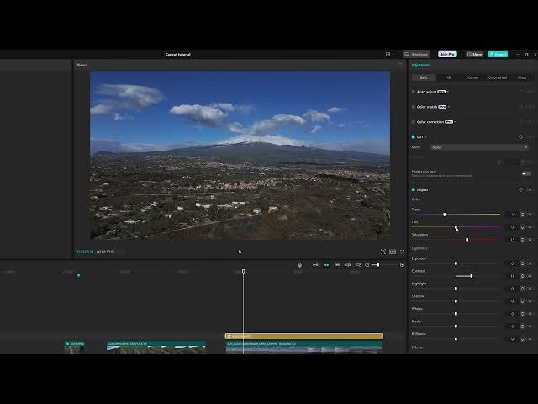Zoom in the timeline
The width and height of the screenshot is (538, 404).
point(402,265)
